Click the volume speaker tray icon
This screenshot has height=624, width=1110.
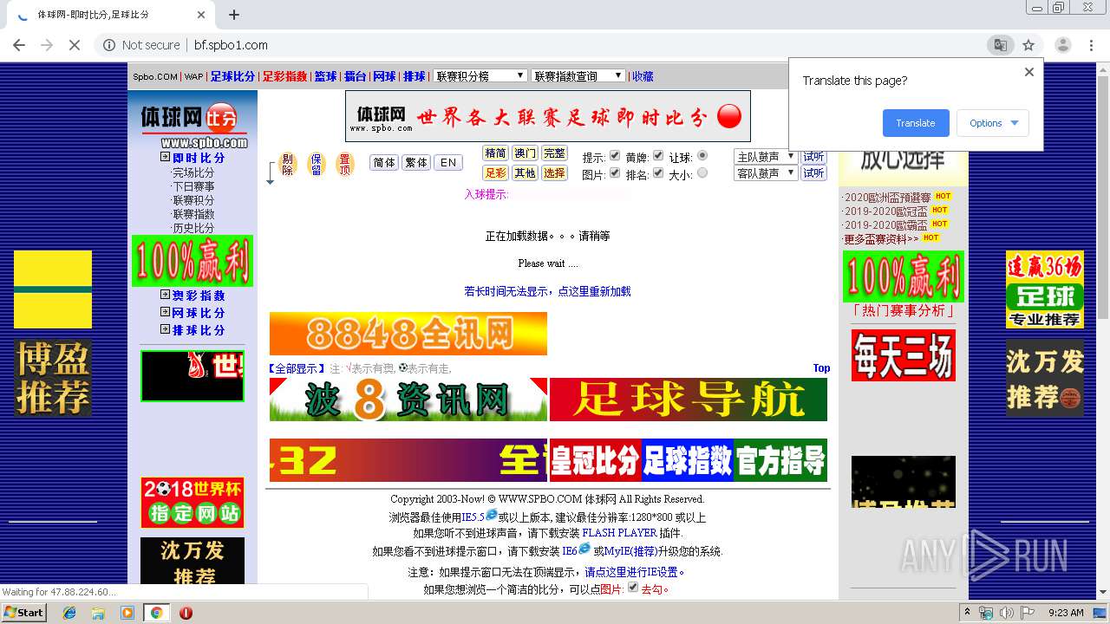tap(1007, 613)
